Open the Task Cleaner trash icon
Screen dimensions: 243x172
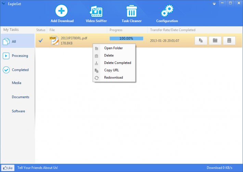coord(131,11)
